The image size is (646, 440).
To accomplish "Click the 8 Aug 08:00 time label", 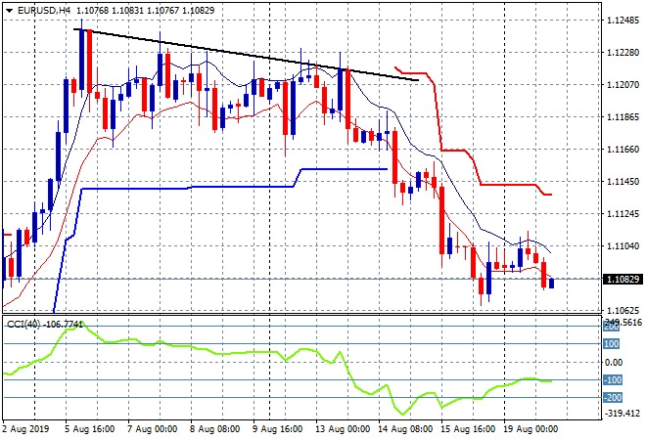I will pyautogui.click(x=214, y=429).
